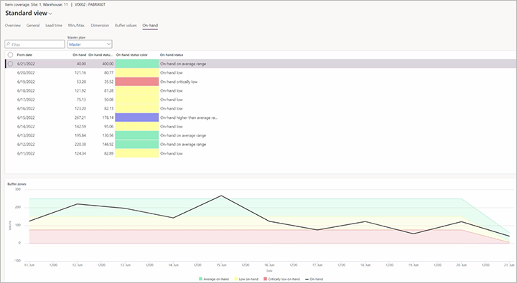Viewport: 517px width, 283px height.
Task: Open the Standard view dropdown chevron
Action: [x=50, y=14]
